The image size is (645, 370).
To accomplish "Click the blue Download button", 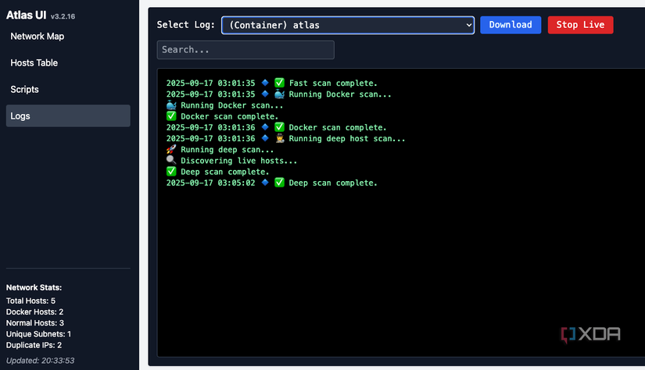I will click(511, 25).
